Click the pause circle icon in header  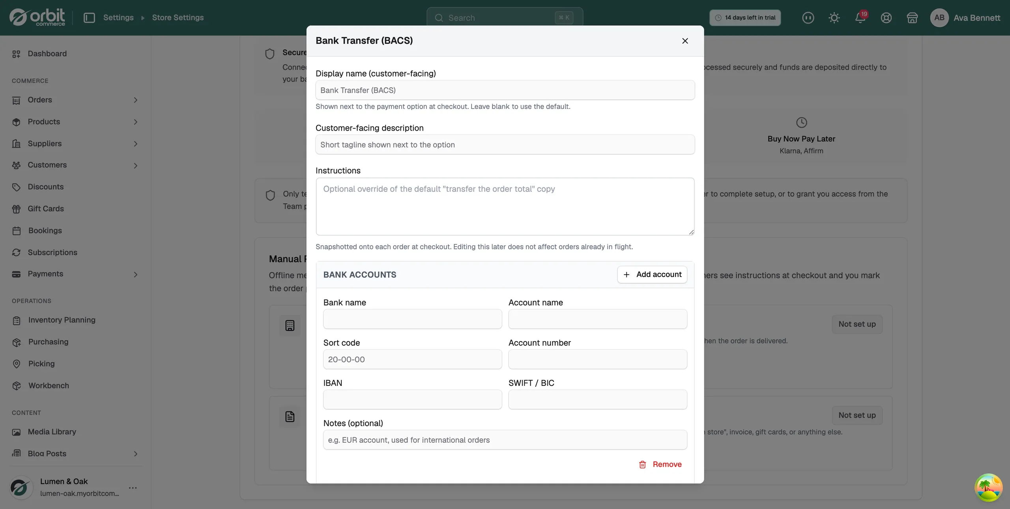tap(808, 18)
